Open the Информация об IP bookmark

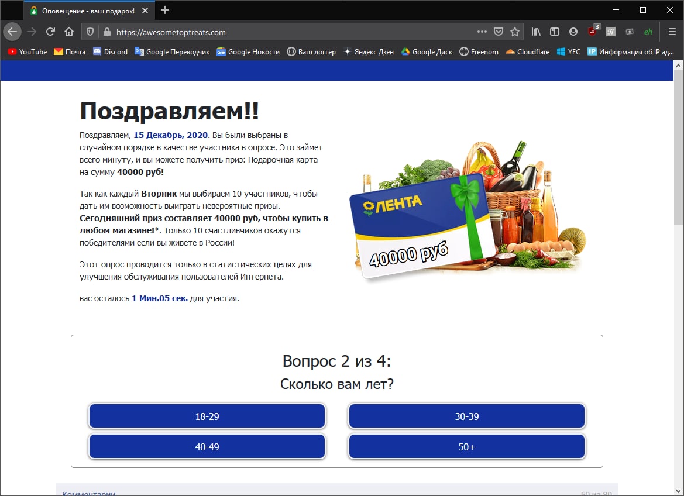(630, 51)
